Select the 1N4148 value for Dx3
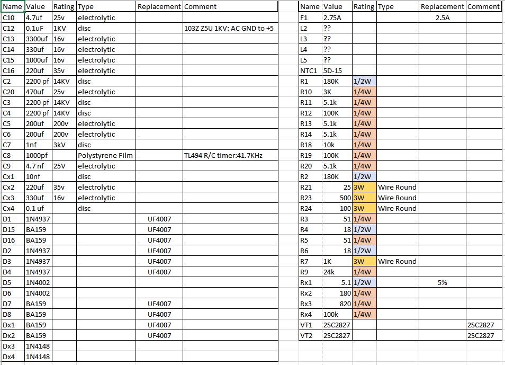505x365 pixels. tap(38, 346)
